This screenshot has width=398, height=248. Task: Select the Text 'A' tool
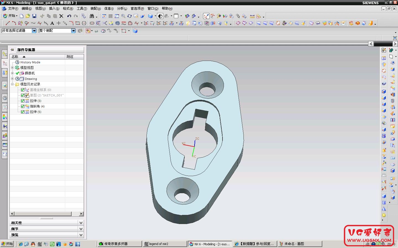pos(52,23)
